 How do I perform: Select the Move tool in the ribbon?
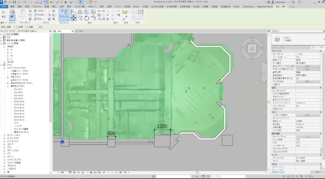[x=74, y=18]
